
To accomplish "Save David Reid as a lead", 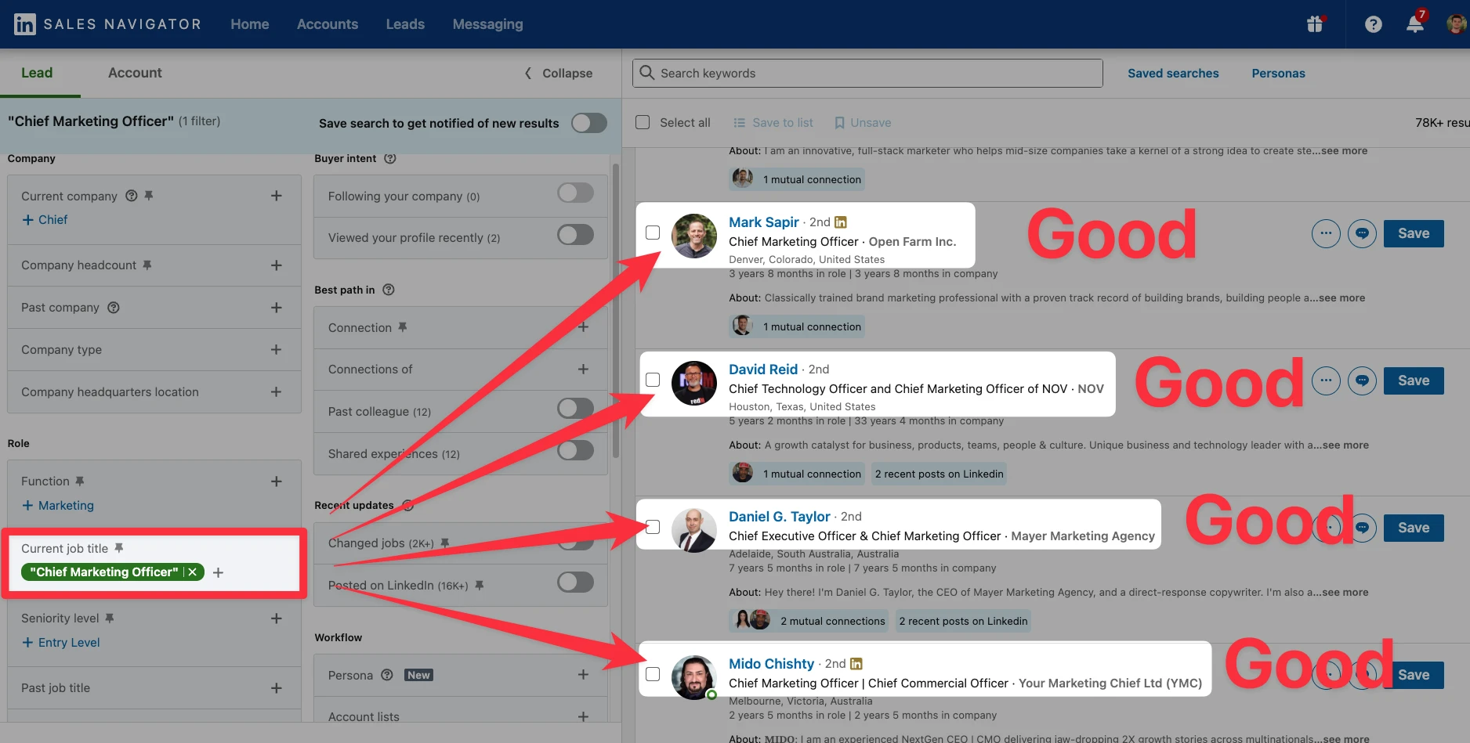I will pyautogui.click(x=1414, y=381).
